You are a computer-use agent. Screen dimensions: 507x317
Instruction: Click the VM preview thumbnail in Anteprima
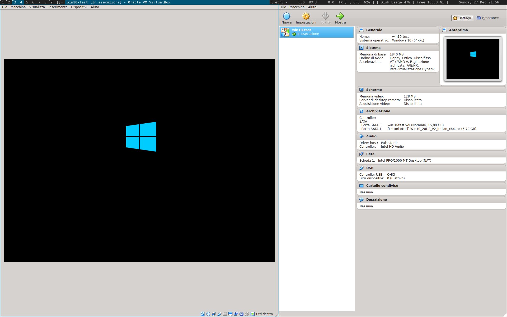pyautogui.click(x=473, y=59)
